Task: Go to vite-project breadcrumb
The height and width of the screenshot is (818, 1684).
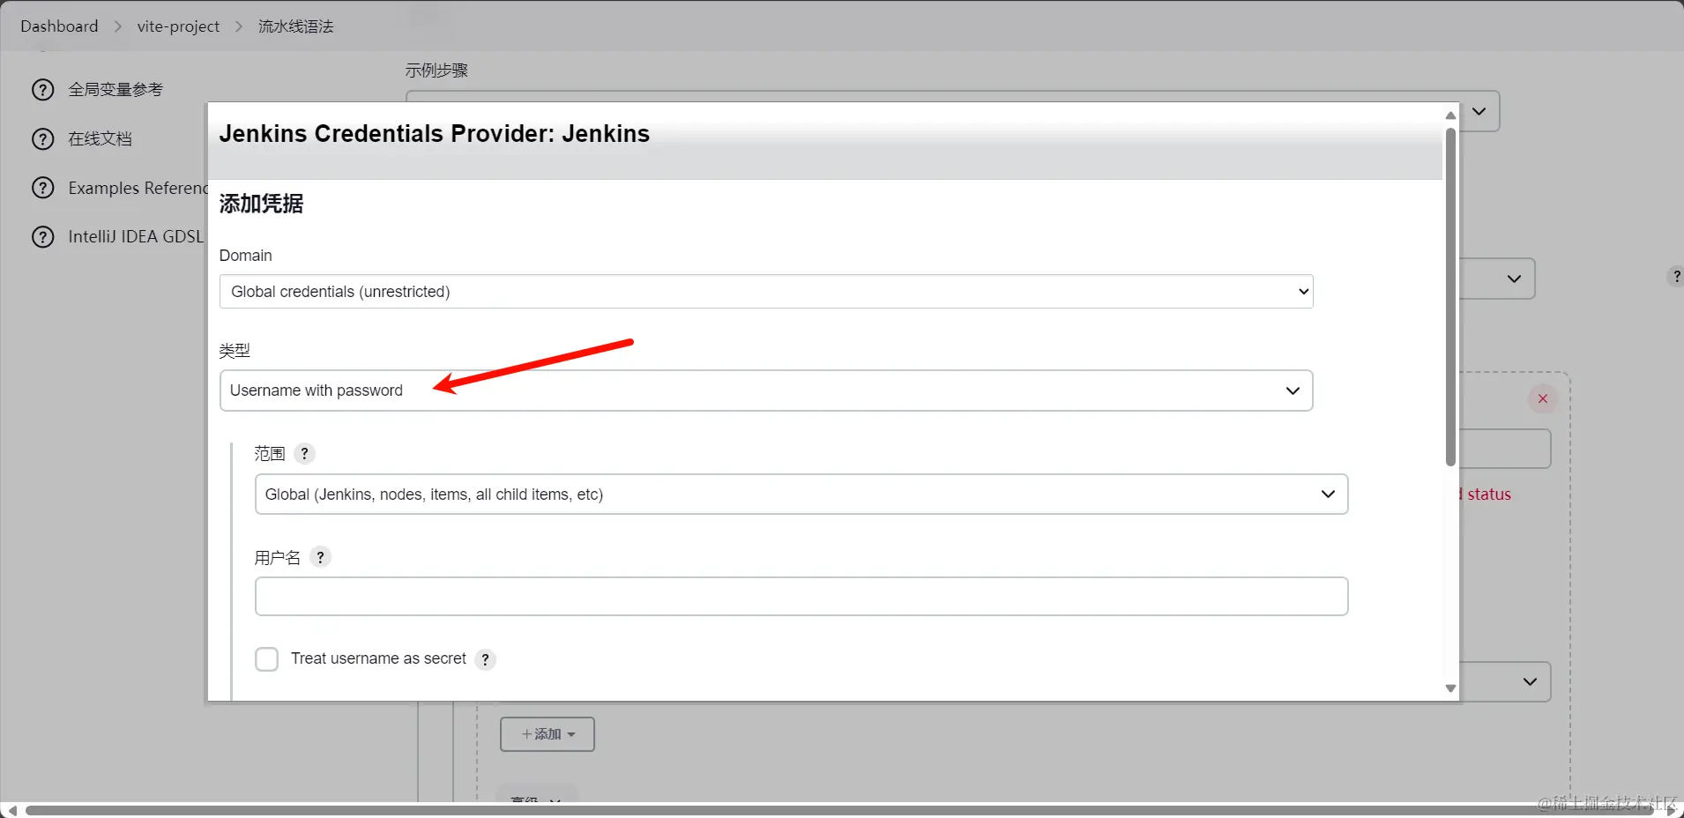Action: point(178,26)
